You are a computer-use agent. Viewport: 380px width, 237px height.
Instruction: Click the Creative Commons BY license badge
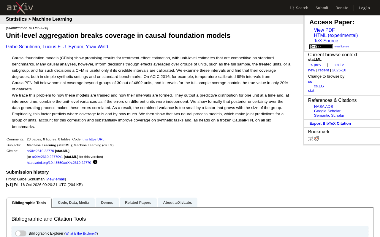(x=321, y=47)
